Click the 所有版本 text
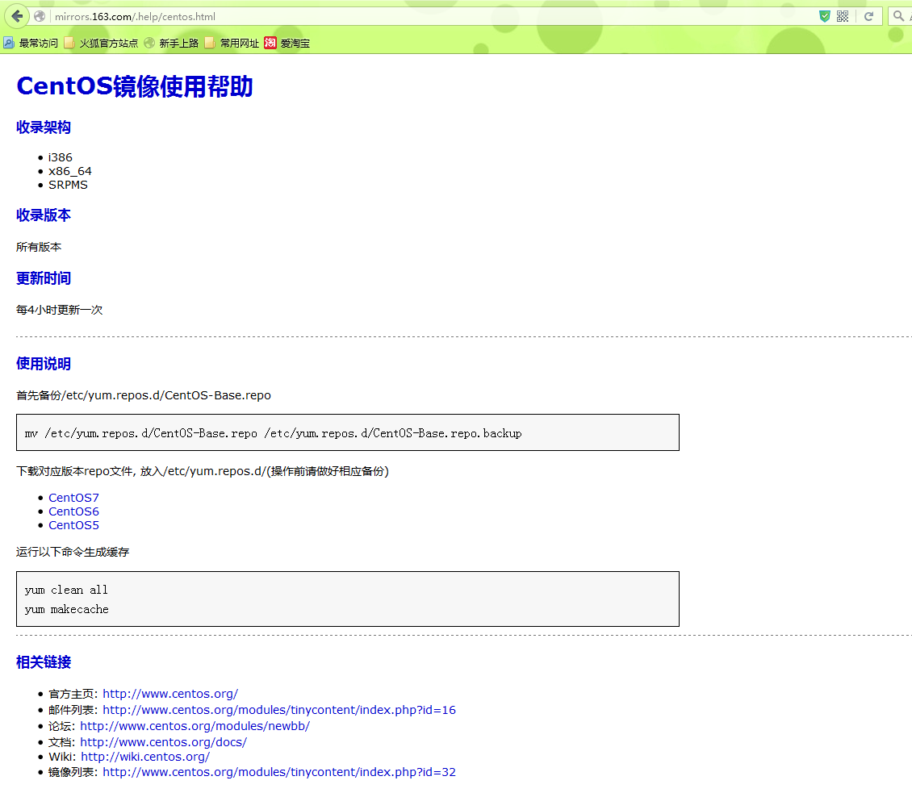 pos(39,247)
